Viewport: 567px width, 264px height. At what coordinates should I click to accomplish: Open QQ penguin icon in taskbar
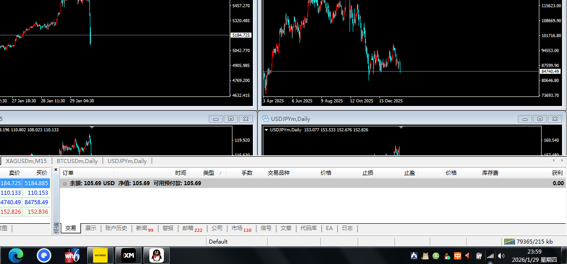[157, 255]
